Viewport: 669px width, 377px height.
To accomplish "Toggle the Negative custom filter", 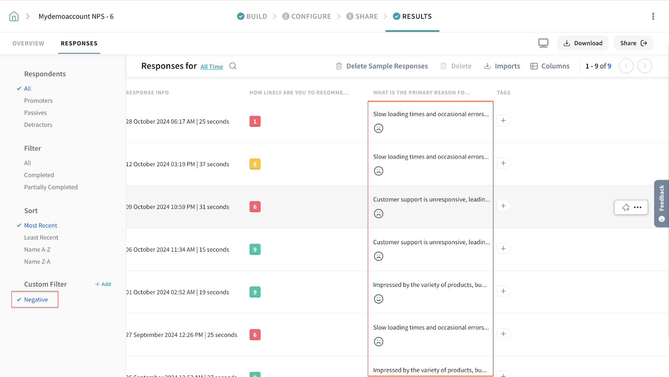I will pyautogui.click(x=36, y=300).
